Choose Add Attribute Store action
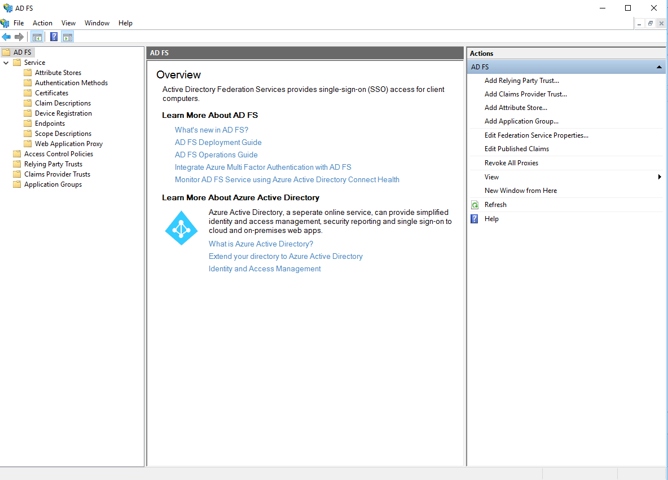This screenshot has height=480, width=668. 516,108
